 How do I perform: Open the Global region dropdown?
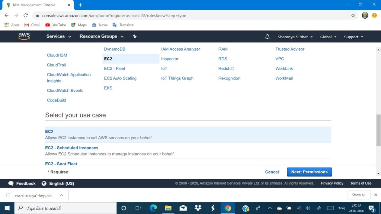tap(328, 37)
